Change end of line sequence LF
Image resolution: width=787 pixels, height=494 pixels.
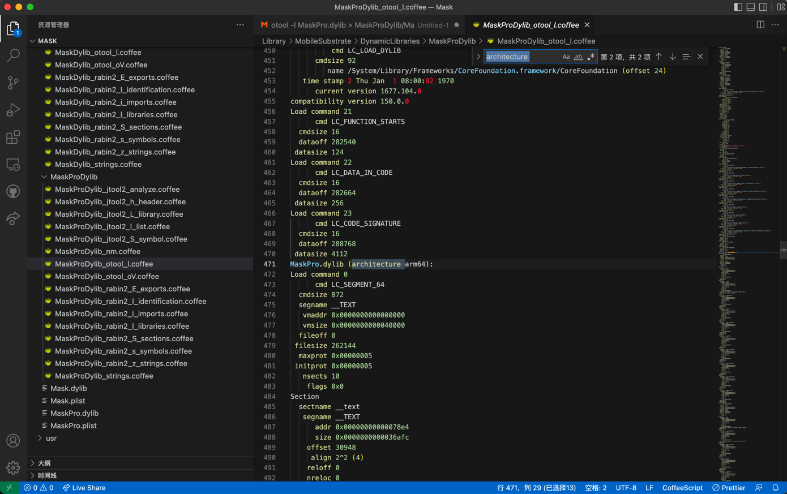point(649,488)
